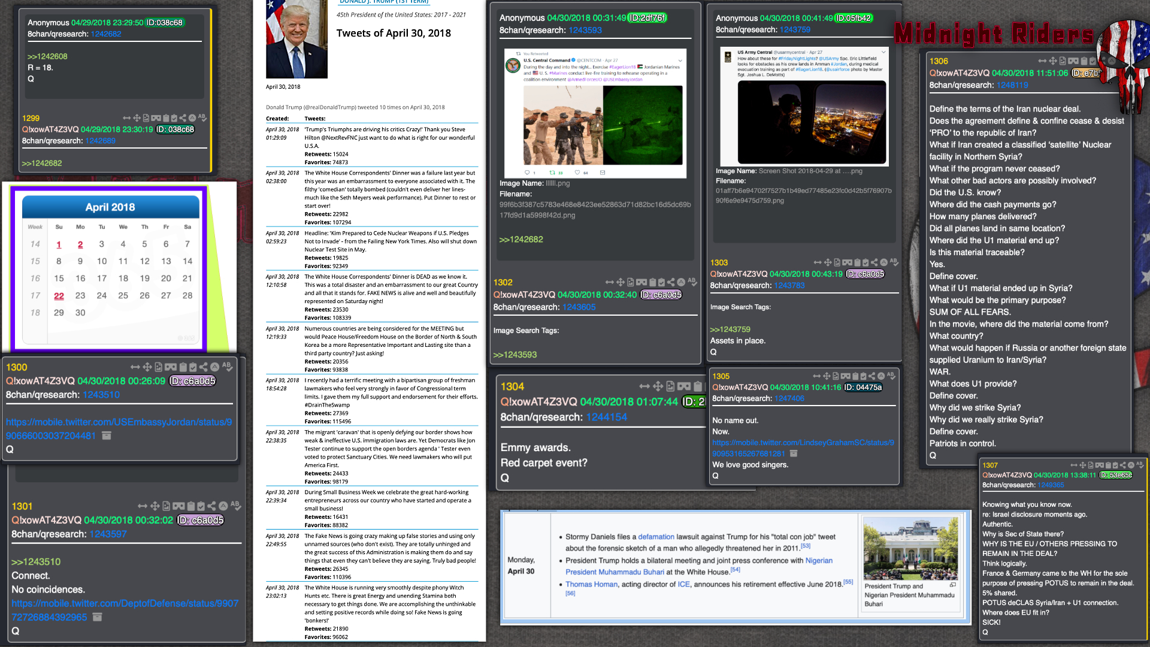Open thread number 1248119 on post 1306
This screenshot has height=647, width=1150.
[x=1012, y=85]
